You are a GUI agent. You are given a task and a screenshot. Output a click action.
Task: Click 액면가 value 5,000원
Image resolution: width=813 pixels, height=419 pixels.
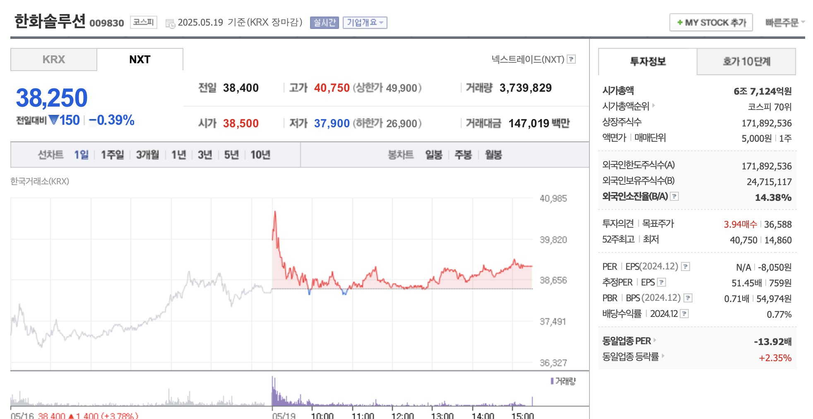pos(757,138)
